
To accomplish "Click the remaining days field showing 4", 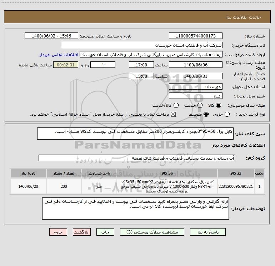I will [103, 65].
